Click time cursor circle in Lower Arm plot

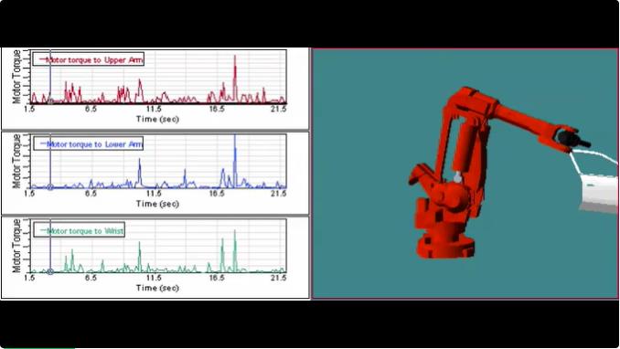[50, 187]
